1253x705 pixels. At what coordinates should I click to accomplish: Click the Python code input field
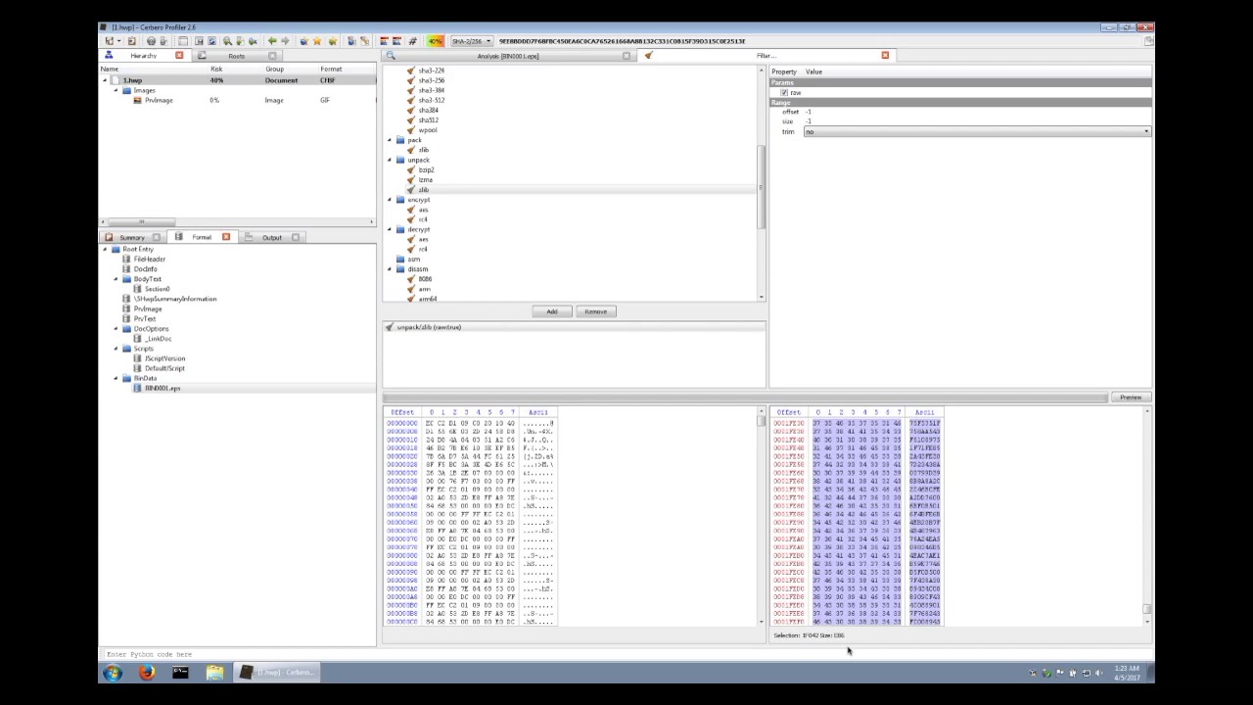(626, 654)
